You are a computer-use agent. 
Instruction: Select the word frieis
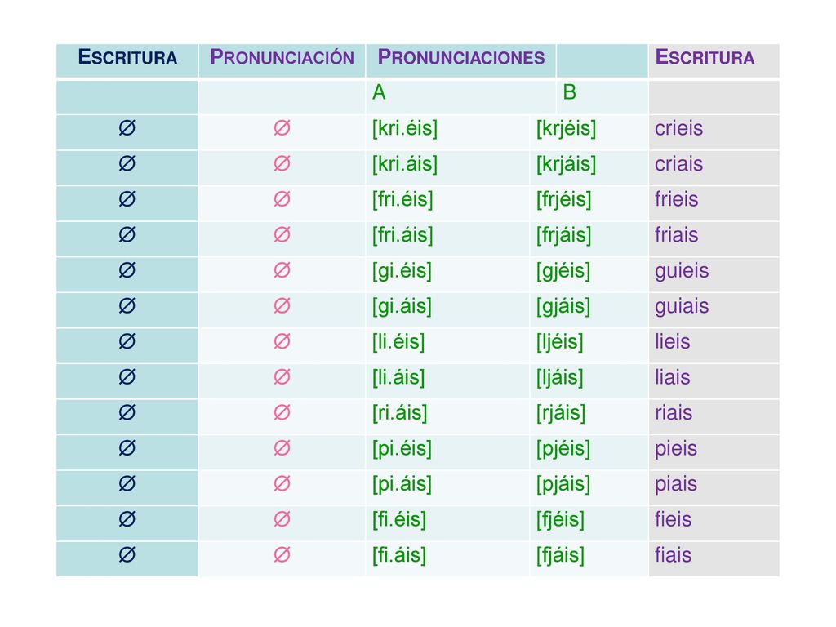pos(677,199)
